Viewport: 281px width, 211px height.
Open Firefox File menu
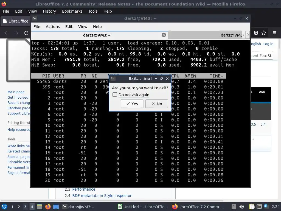(6, 11)
